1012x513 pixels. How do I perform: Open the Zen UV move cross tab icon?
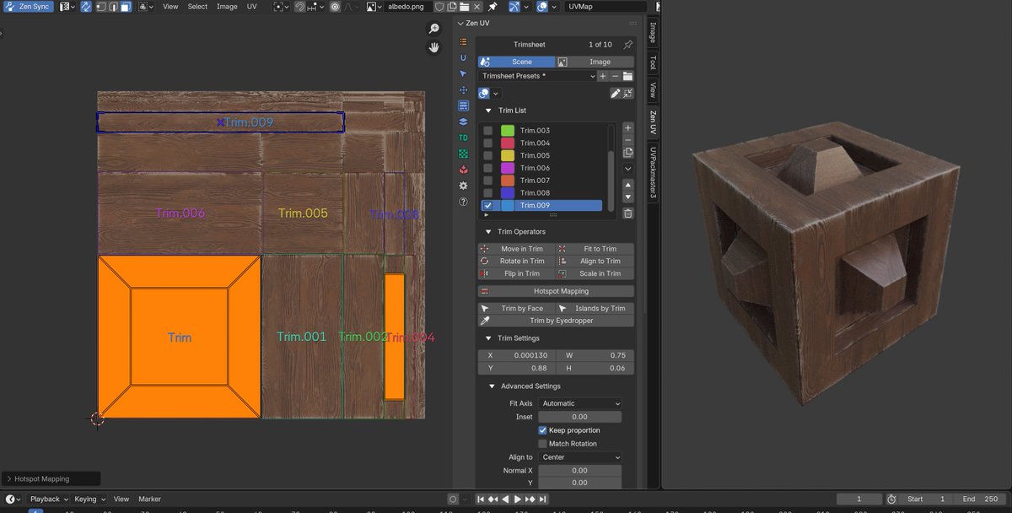463,89
